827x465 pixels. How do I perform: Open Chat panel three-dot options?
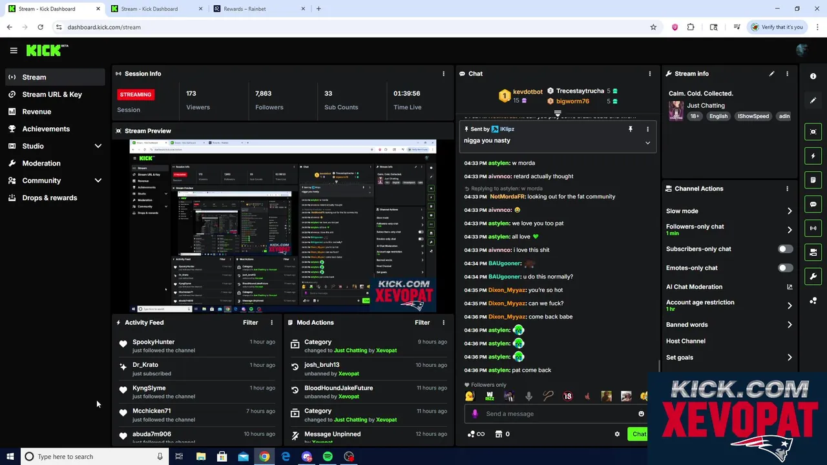pos(649,74)
